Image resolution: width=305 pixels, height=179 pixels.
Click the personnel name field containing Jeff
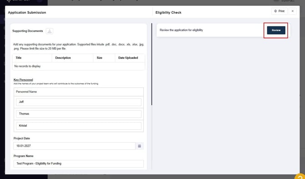click(79, 102)
